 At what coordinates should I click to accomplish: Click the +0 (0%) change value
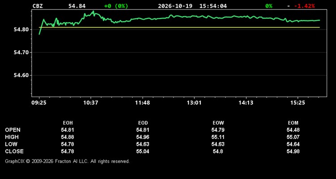point(116,6)
